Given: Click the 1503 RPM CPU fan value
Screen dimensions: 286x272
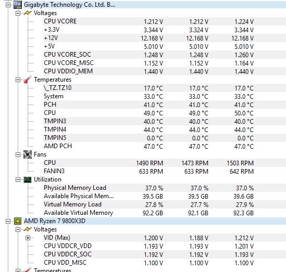Looking at the screenshot, I should (x=240, y=163).
